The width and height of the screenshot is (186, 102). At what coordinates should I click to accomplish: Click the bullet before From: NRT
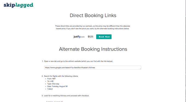46,79
